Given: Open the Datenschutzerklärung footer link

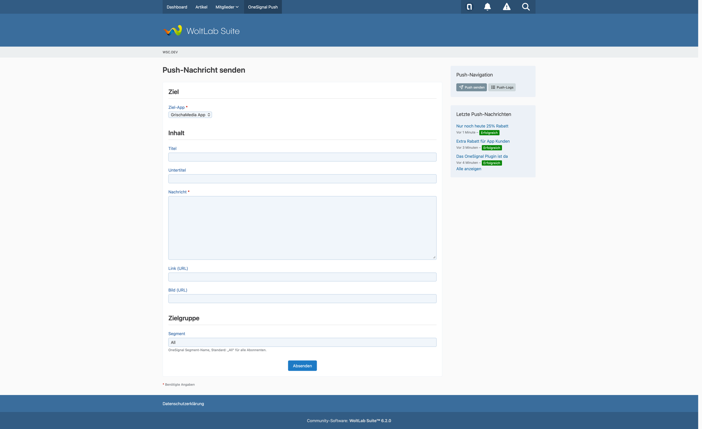Looking at the screenshot, I should tap(183, 404).
